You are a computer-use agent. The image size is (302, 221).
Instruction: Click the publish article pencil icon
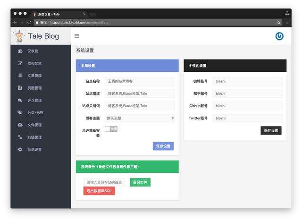tap(20, 63)
